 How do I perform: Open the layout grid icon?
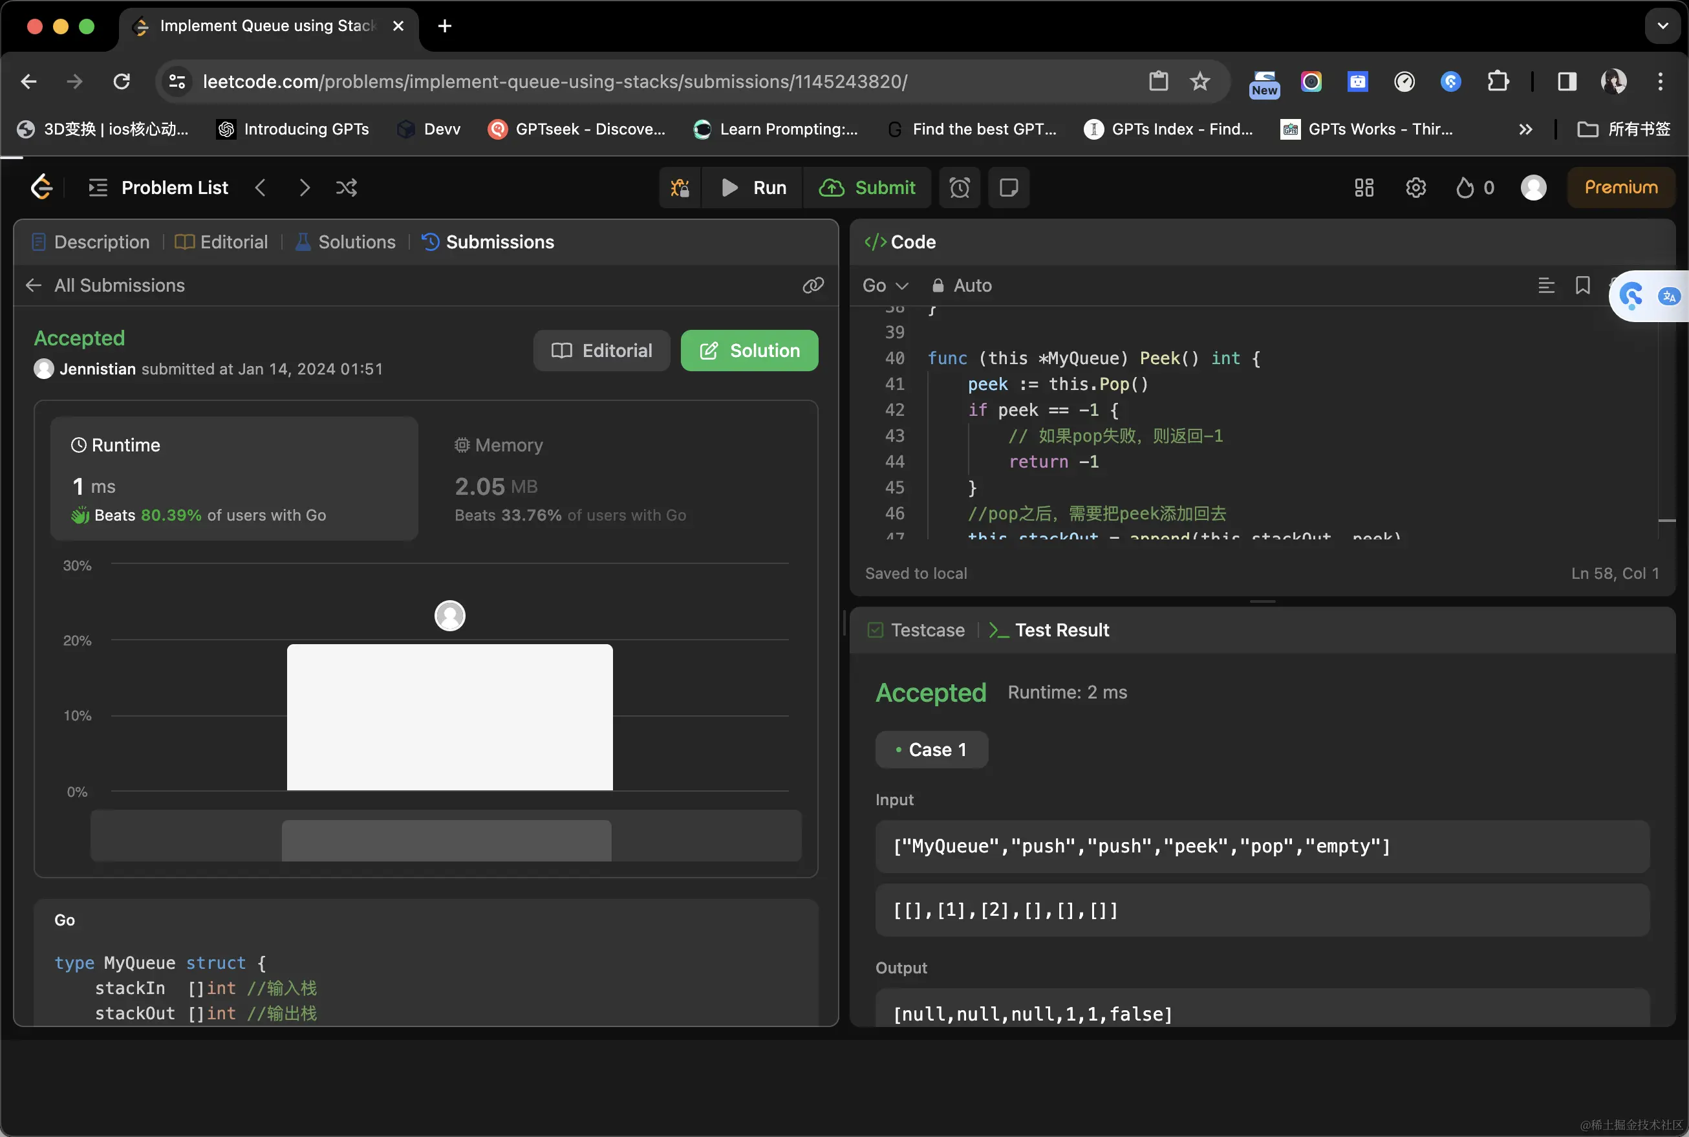(x=1364, y=188)
